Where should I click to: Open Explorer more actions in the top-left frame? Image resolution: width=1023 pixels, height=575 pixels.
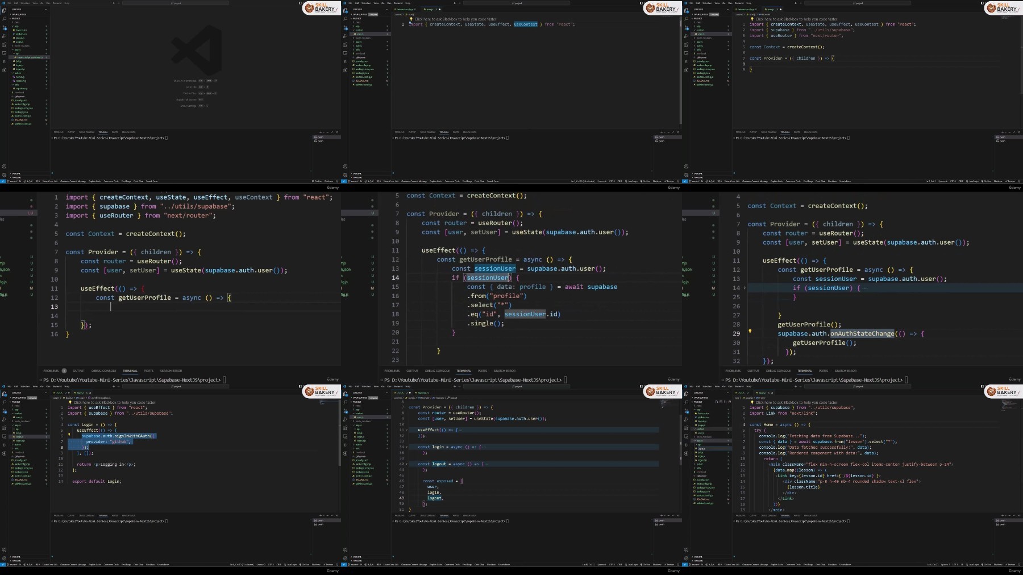click(47, 10)
